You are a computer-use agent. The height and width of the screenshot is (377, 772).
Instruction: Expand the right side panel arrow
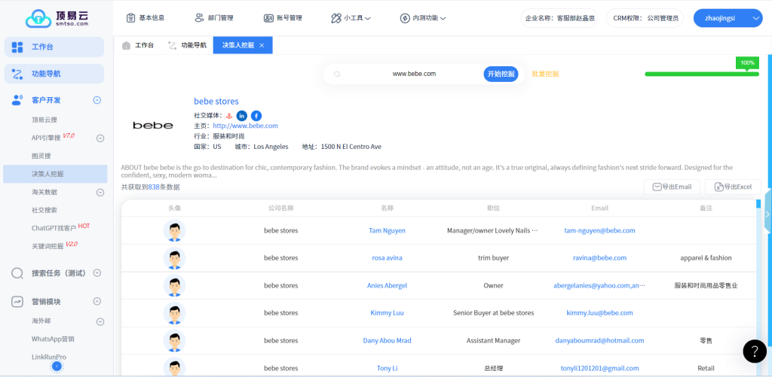pyautogui.click(x=767, y=214)
